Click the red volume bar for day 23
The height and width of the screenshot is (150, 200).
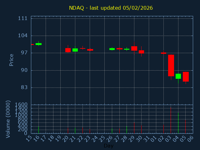point(90,131)
